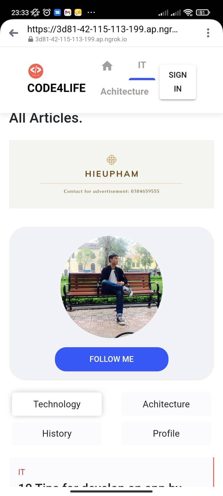Select the History category tab
This screenshot has width=223, height=496.
[57, 433]
